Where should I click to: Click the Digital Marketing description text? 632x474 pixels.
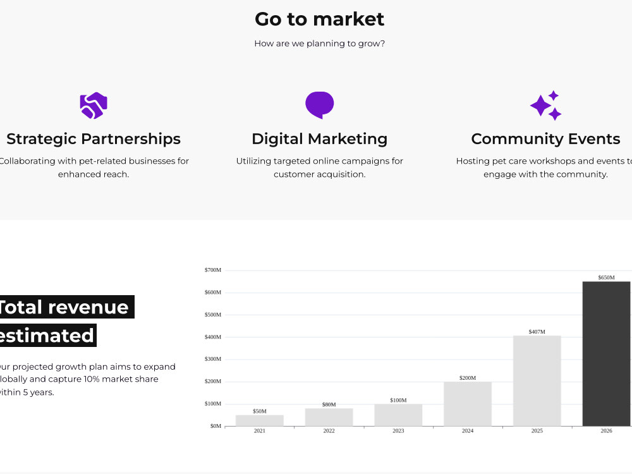[x=320, y=167]
